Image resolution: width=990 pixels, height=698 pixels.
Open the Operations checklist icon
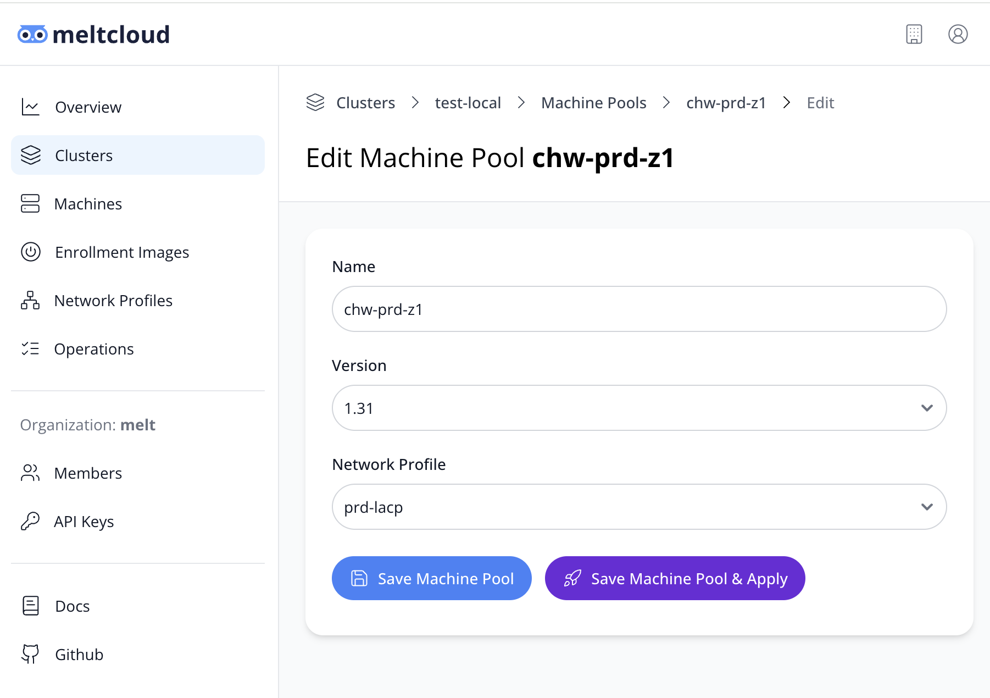tap(31, 348)
